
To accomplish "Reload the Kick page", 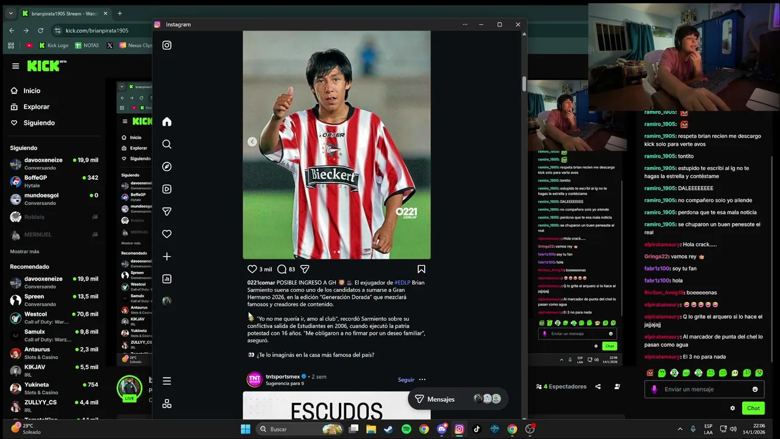I will point(41,30).
